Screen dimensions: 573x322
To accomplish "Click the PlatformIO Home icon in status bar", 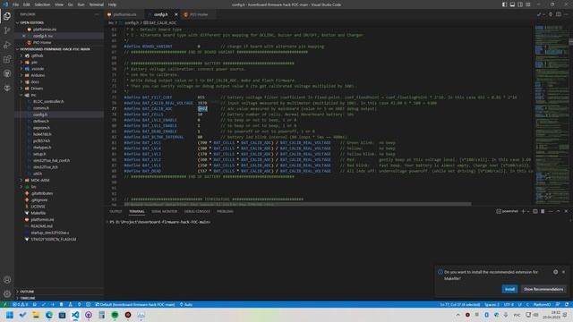I will coord(34,304).
